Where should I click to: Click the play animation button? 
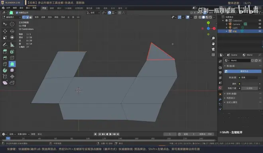(110, 134)
